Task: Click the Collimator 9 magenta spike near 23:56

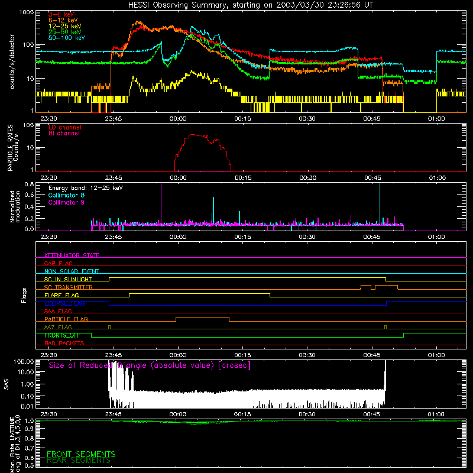Action: [161, 203]
